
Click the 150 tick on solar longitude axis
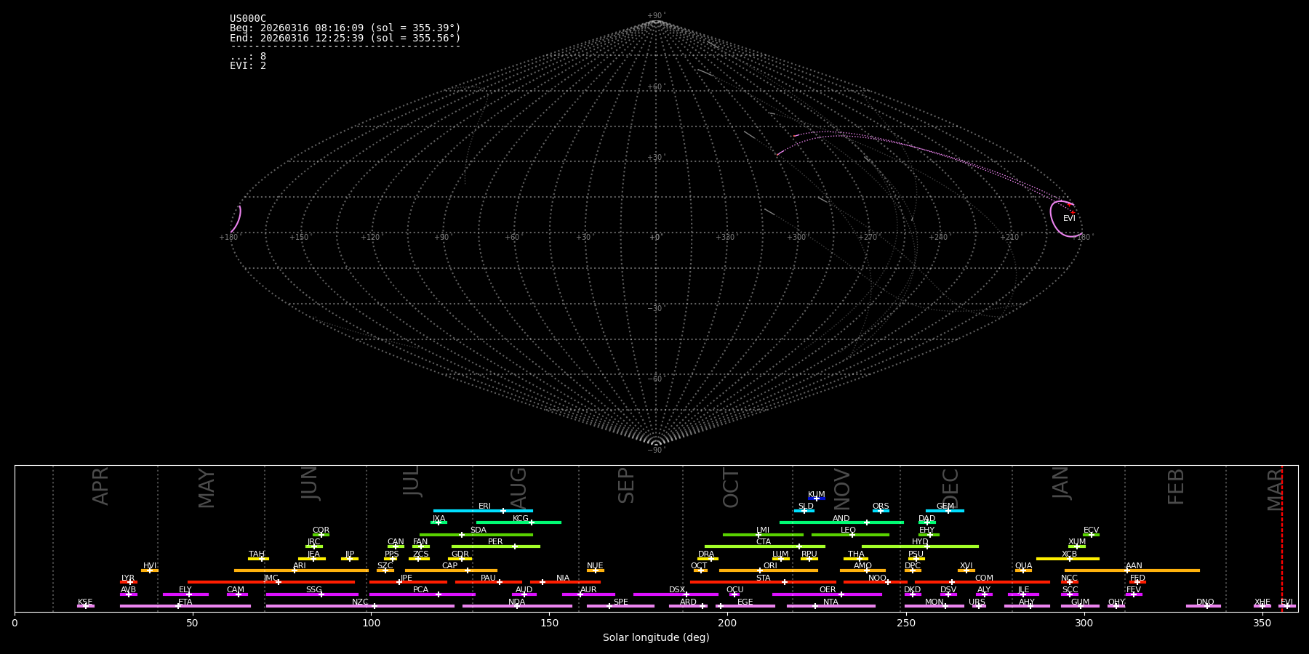click(x=549, y=623)
